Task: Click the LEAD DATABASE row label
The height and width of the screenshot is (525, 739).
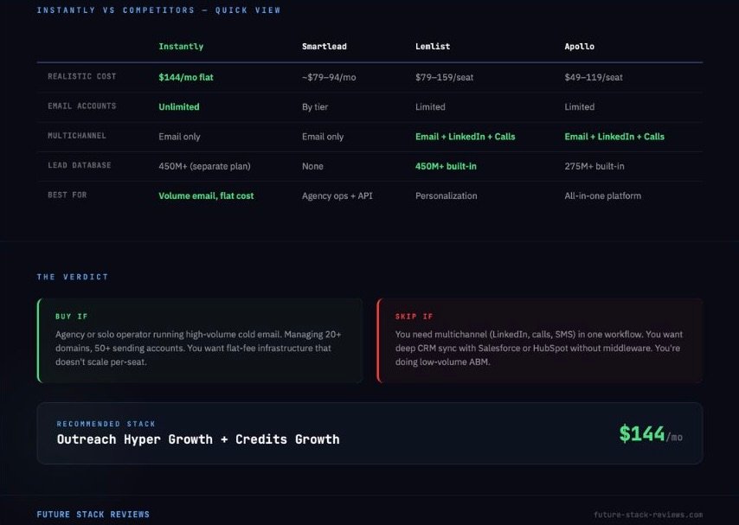Action: tap(76, 165)
